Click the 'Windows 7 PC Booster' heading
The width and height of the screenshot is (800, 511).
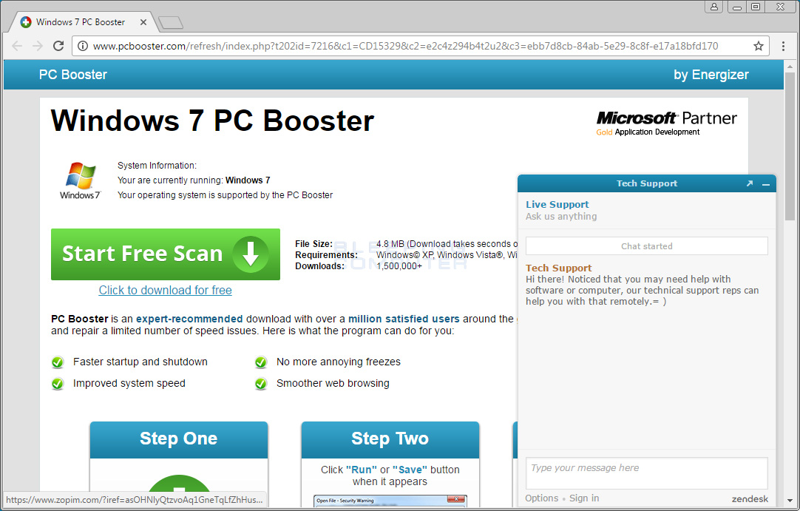point(213,121)
